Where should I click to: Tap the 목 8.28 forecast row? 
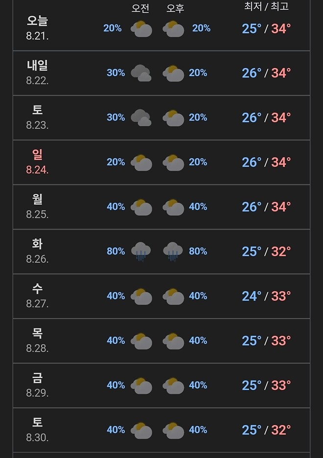161,340
